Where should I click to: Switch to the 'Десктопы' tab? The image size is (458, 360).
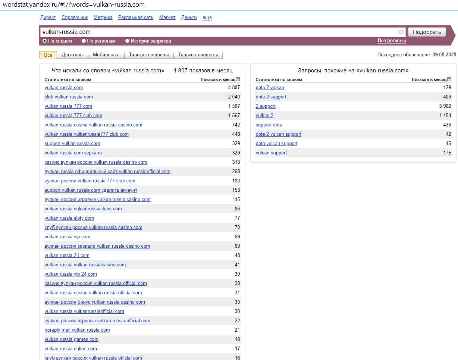tap(72, 55)
